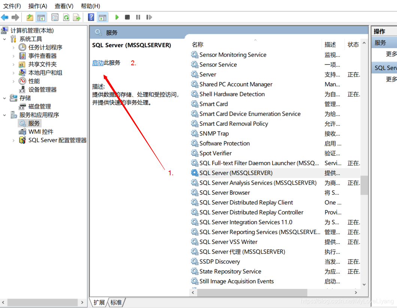Click the services list scroll-down arrow
Screen dimensions: 397x308
(364, 285)
